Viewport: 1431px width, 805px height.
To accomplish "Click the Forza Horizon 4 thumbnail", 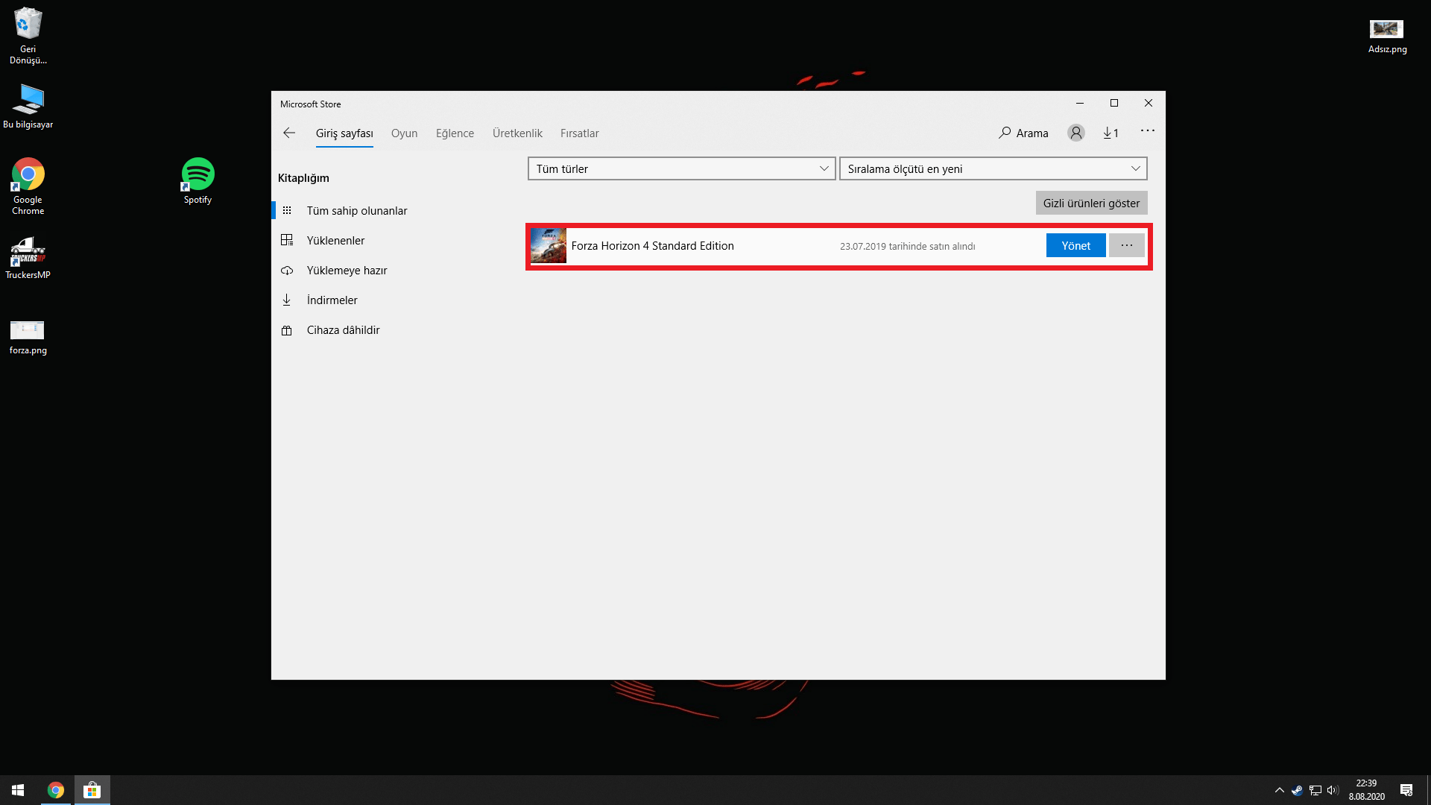I will 549,246.
